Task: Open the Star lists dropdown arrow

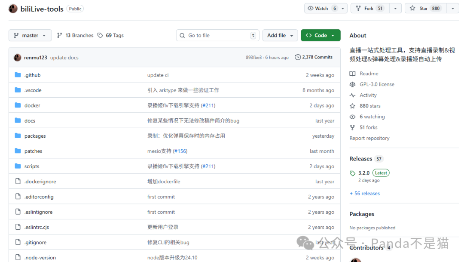Action: pyautogui.click(x=453, y=8)
